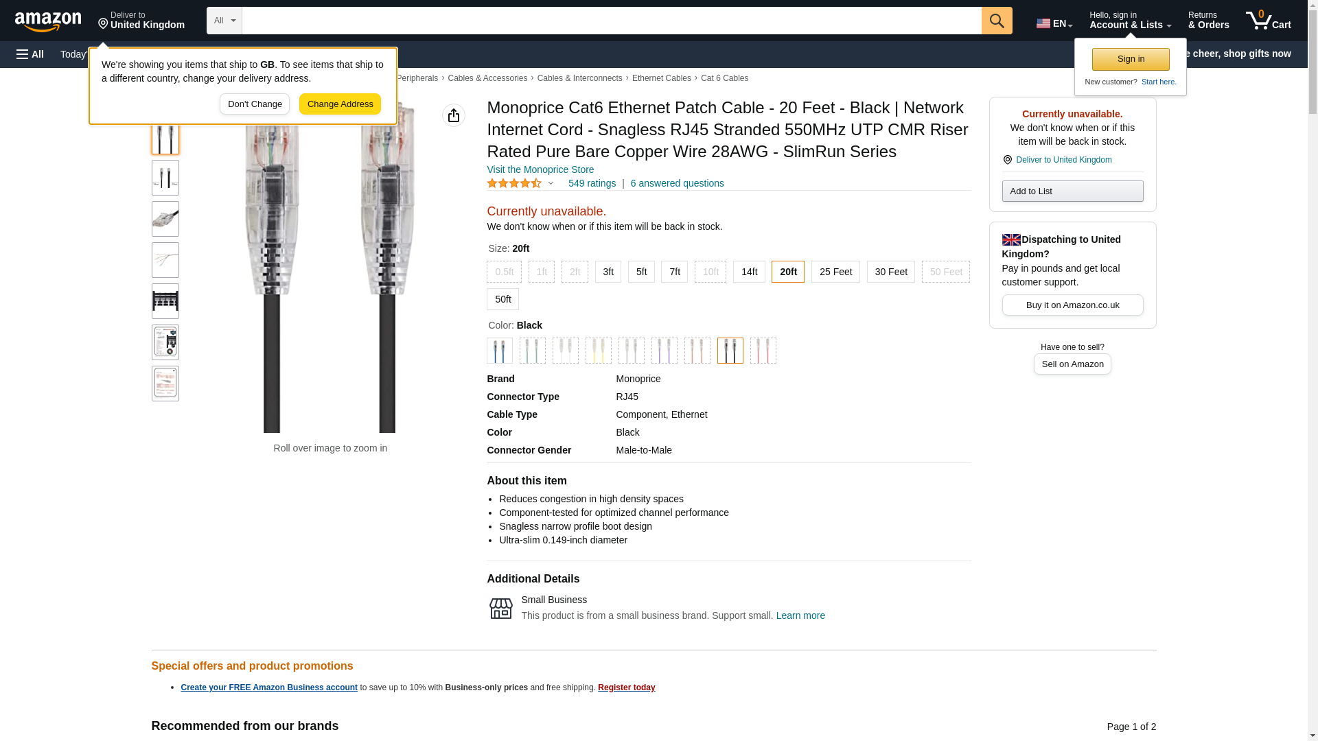
Task: Choose the blue cable color swatch
Action: (x=500, y=351)
